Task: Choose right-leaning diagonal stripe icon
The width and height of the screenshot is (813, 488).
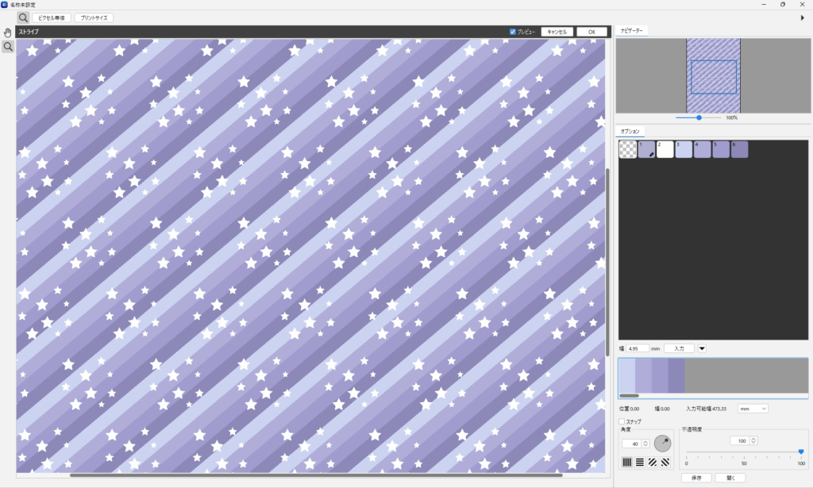Action: click(x=653, y=462)
